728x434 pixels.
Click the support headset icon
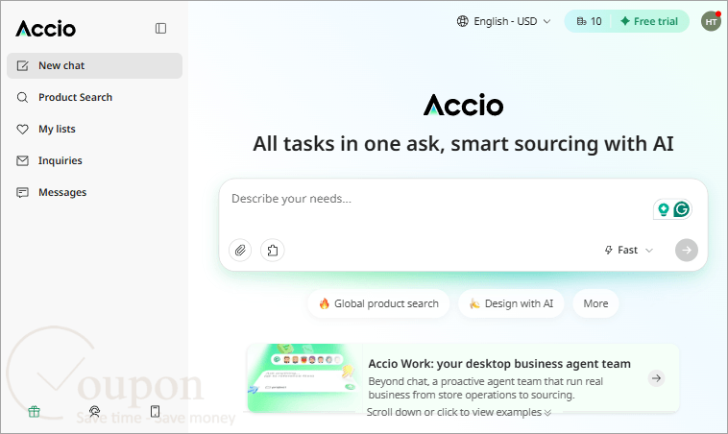point(94,411)
